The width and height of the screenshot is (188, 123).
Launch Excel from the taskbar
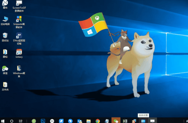(x=125, y=121)
